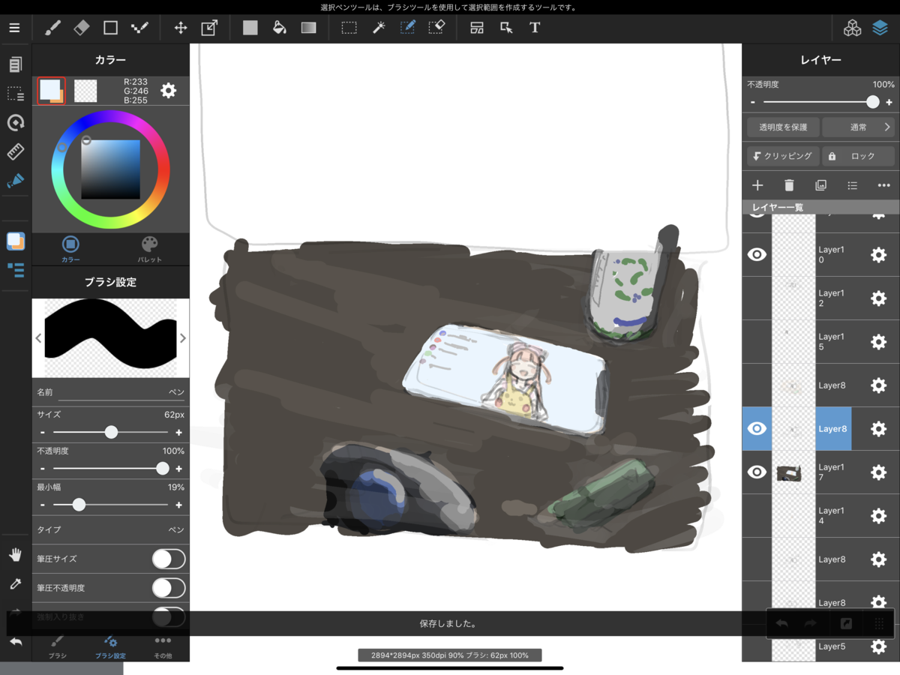Switch to the カラー tab

(70, 248)
